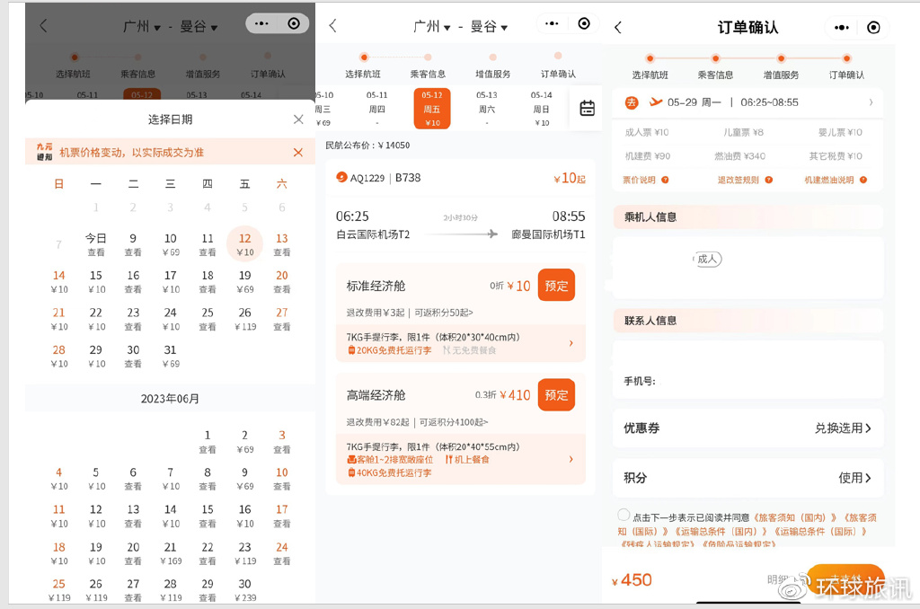Screen dimensions: 920x609
Task: Click the 机建燃油说明 help icon
Action: (x=863, y=180)
